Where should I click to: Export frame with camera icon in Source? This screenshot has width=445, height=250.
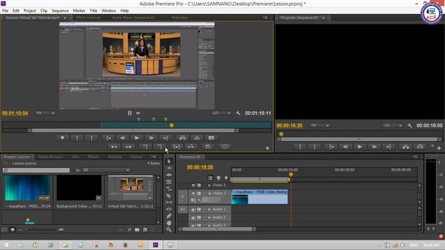211,138
